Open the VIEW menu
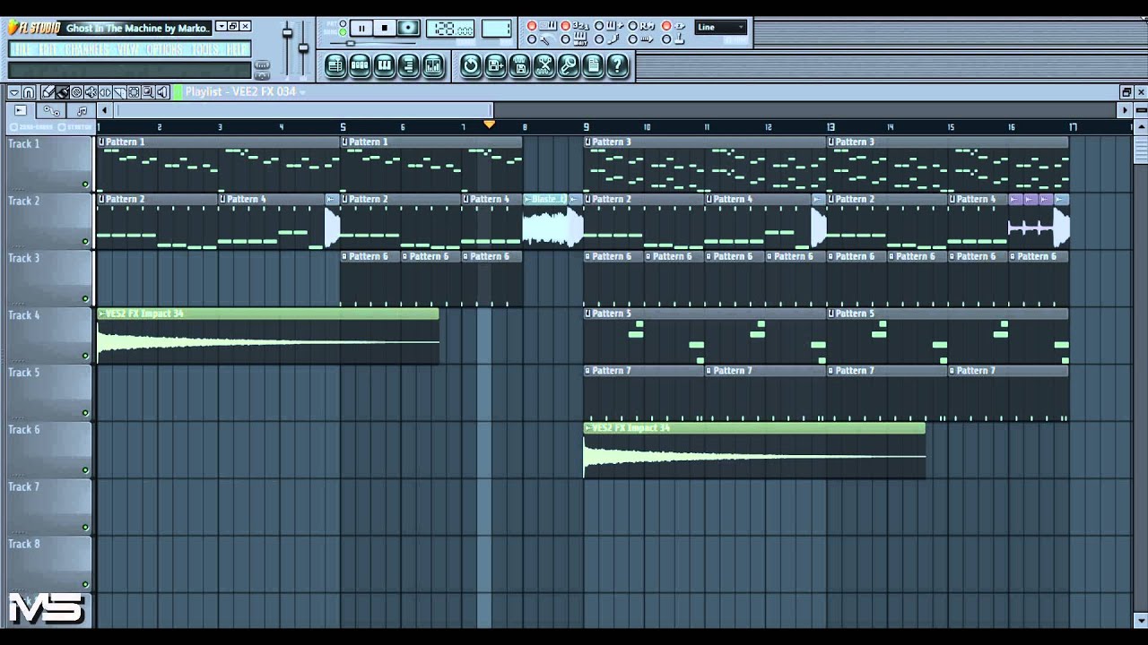The image size is (1148, 645). (x=128, y=49)
